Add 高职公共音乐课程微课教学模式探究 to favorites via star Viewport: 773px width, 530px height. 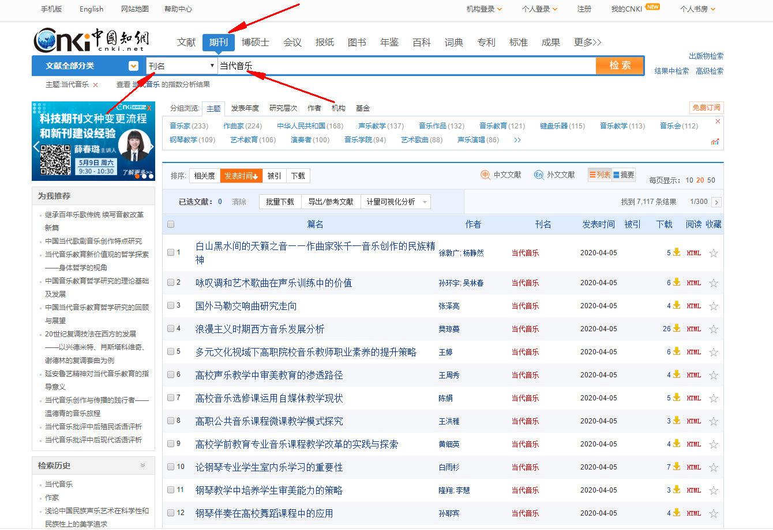click(714, 421)
